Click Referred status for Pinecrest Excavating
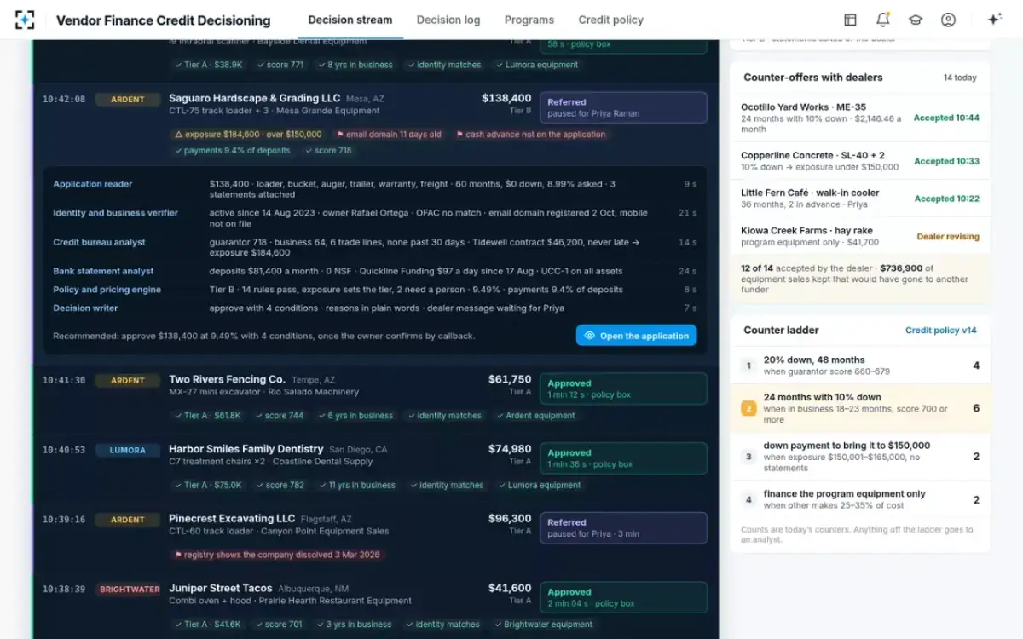The image size is (1023, 639). 623,527
